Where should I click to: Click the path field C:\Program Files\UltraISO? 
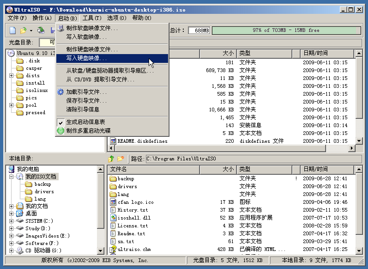tap(253, 159)
